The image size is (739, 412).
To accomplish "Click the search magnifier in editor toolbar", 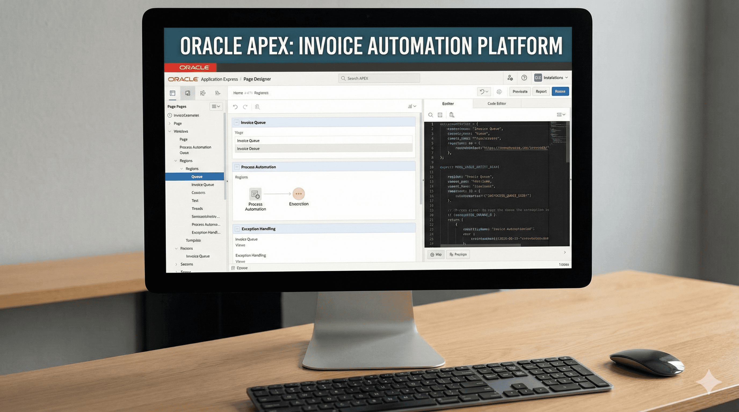I will click(x=430, y=115).
